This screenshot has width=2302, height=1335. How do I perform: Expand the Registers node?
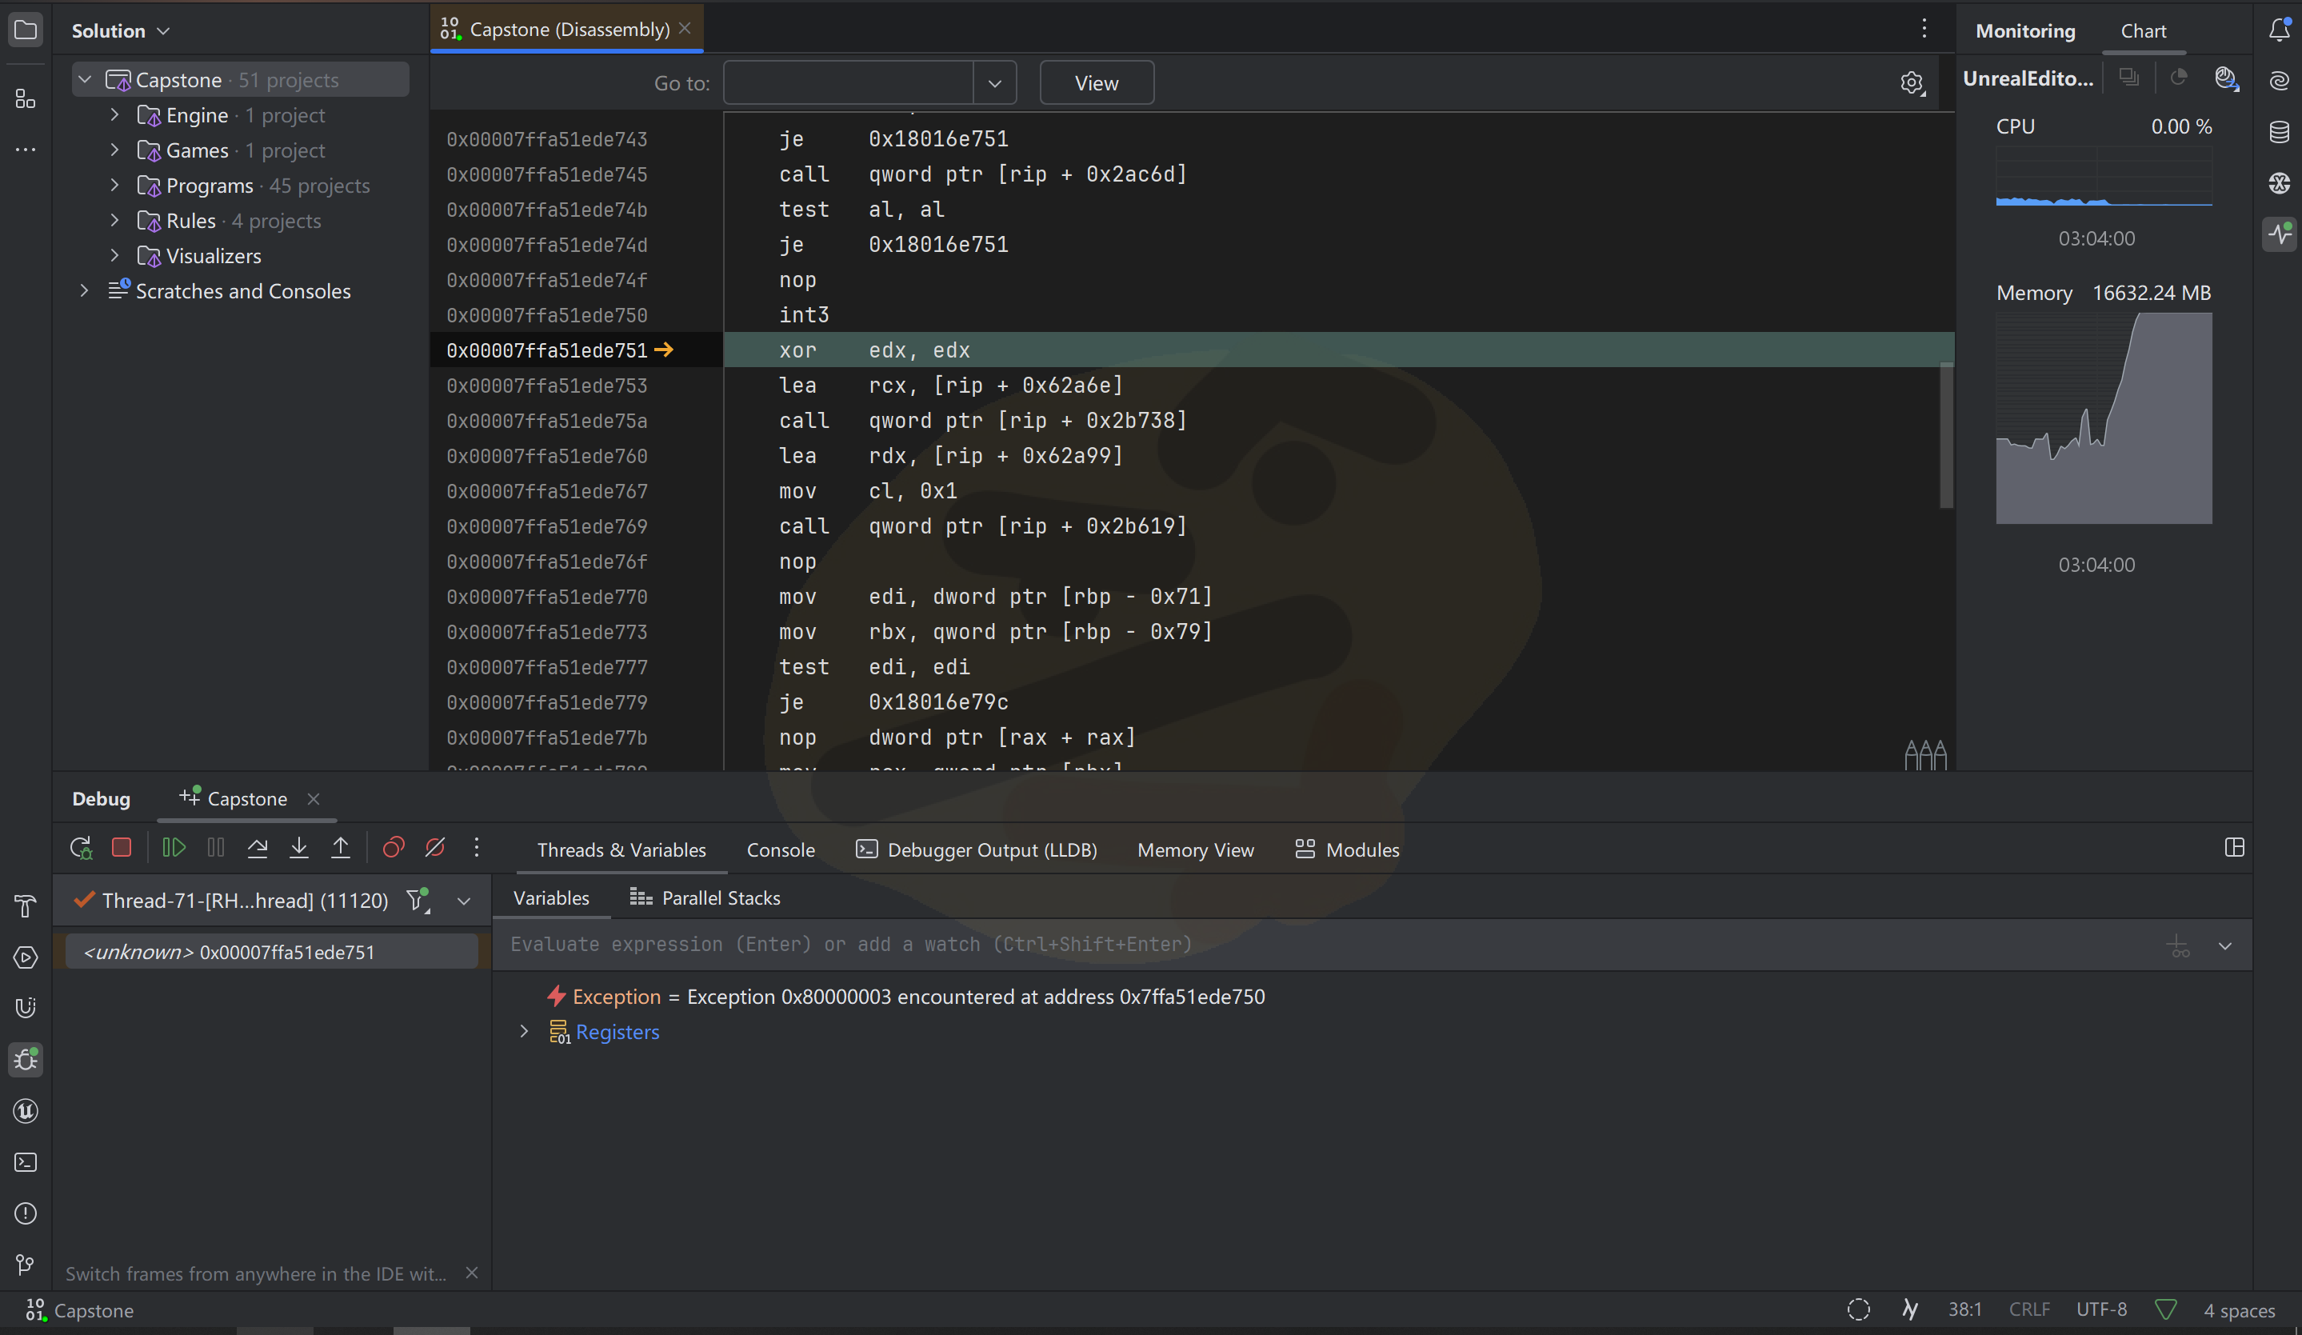(525, 1032)
